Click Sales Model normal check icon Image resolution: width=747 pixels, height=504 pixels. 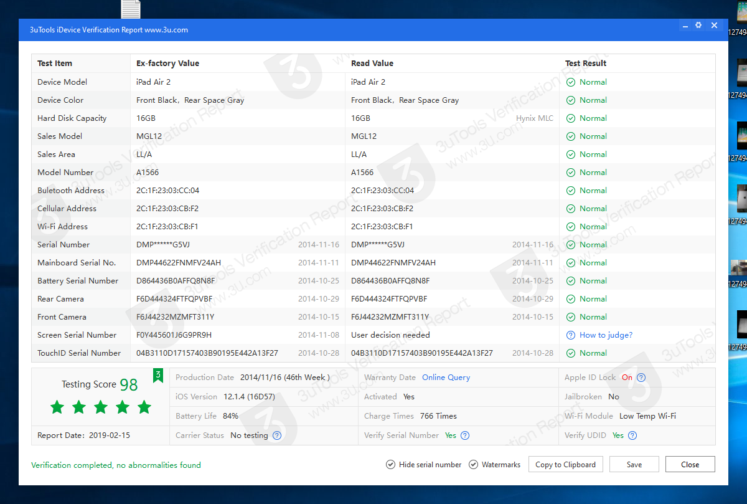[x=571, y=136]
